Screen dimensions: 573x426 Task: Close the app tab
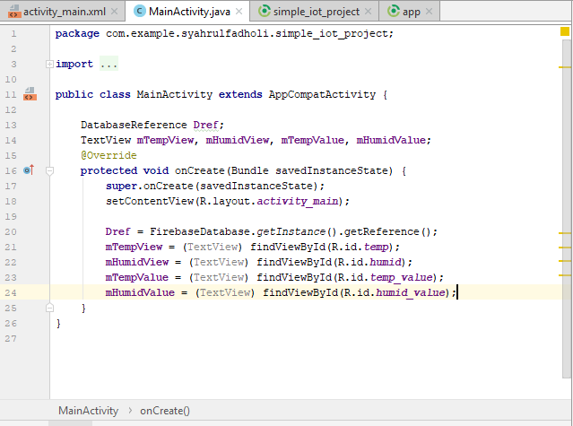(429, 12)
